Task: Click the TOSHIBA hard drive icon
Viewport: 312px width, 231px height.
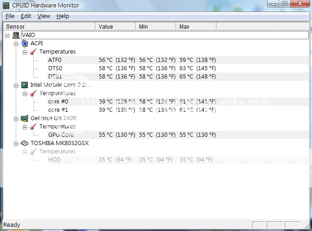Action: coord(25,143)
